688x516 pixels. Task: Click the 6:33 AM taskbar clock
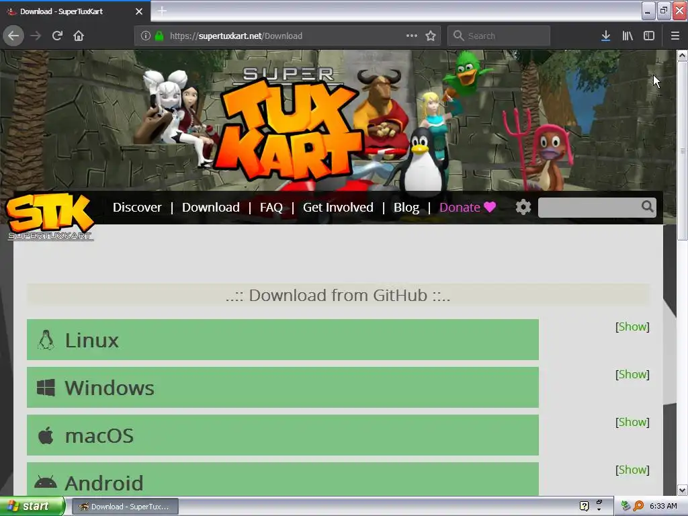663,506
